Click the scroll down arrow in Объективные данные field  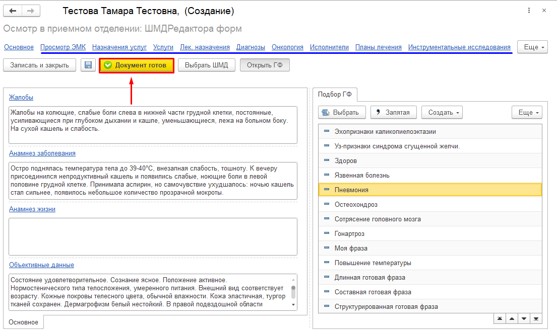(293, 305)
